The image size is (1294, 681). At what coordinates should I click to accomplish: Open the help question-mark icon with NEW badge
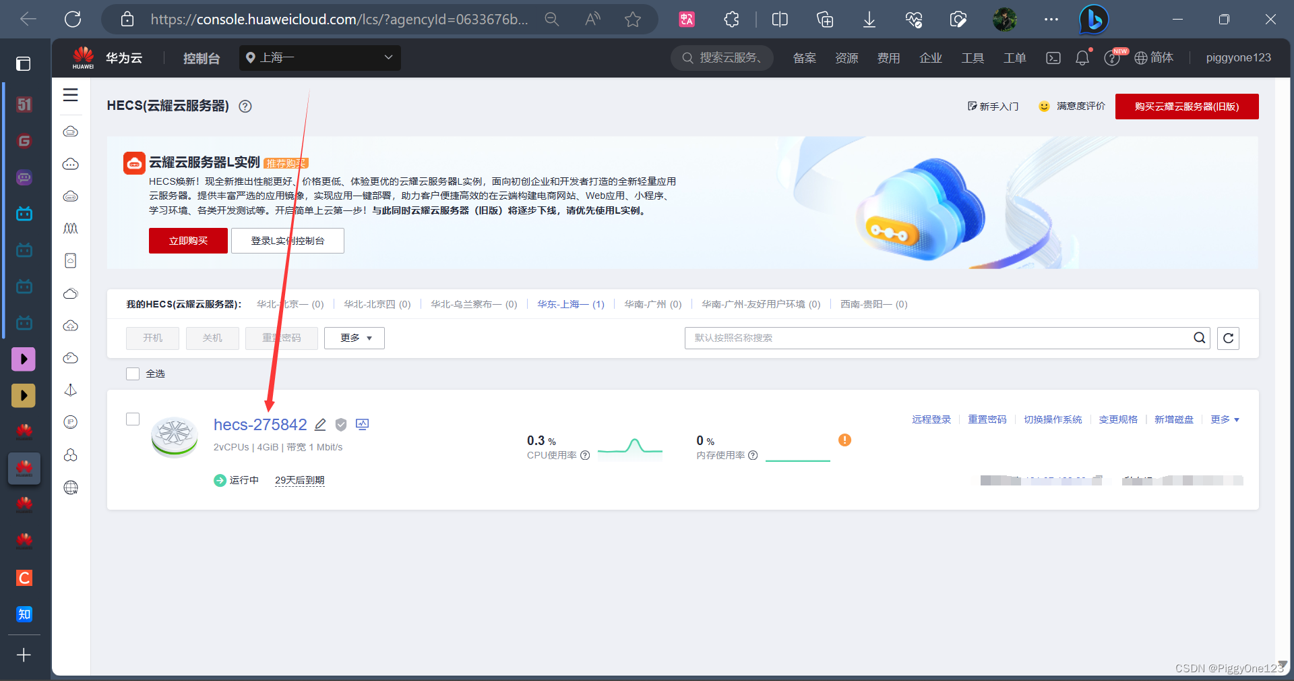pyautogui.click(x=1112, y=59)
